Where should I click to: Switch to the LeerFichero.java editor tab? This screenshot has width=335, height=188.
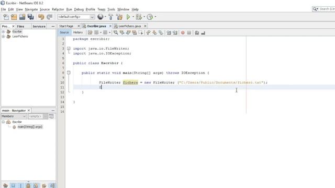point(129,26)
